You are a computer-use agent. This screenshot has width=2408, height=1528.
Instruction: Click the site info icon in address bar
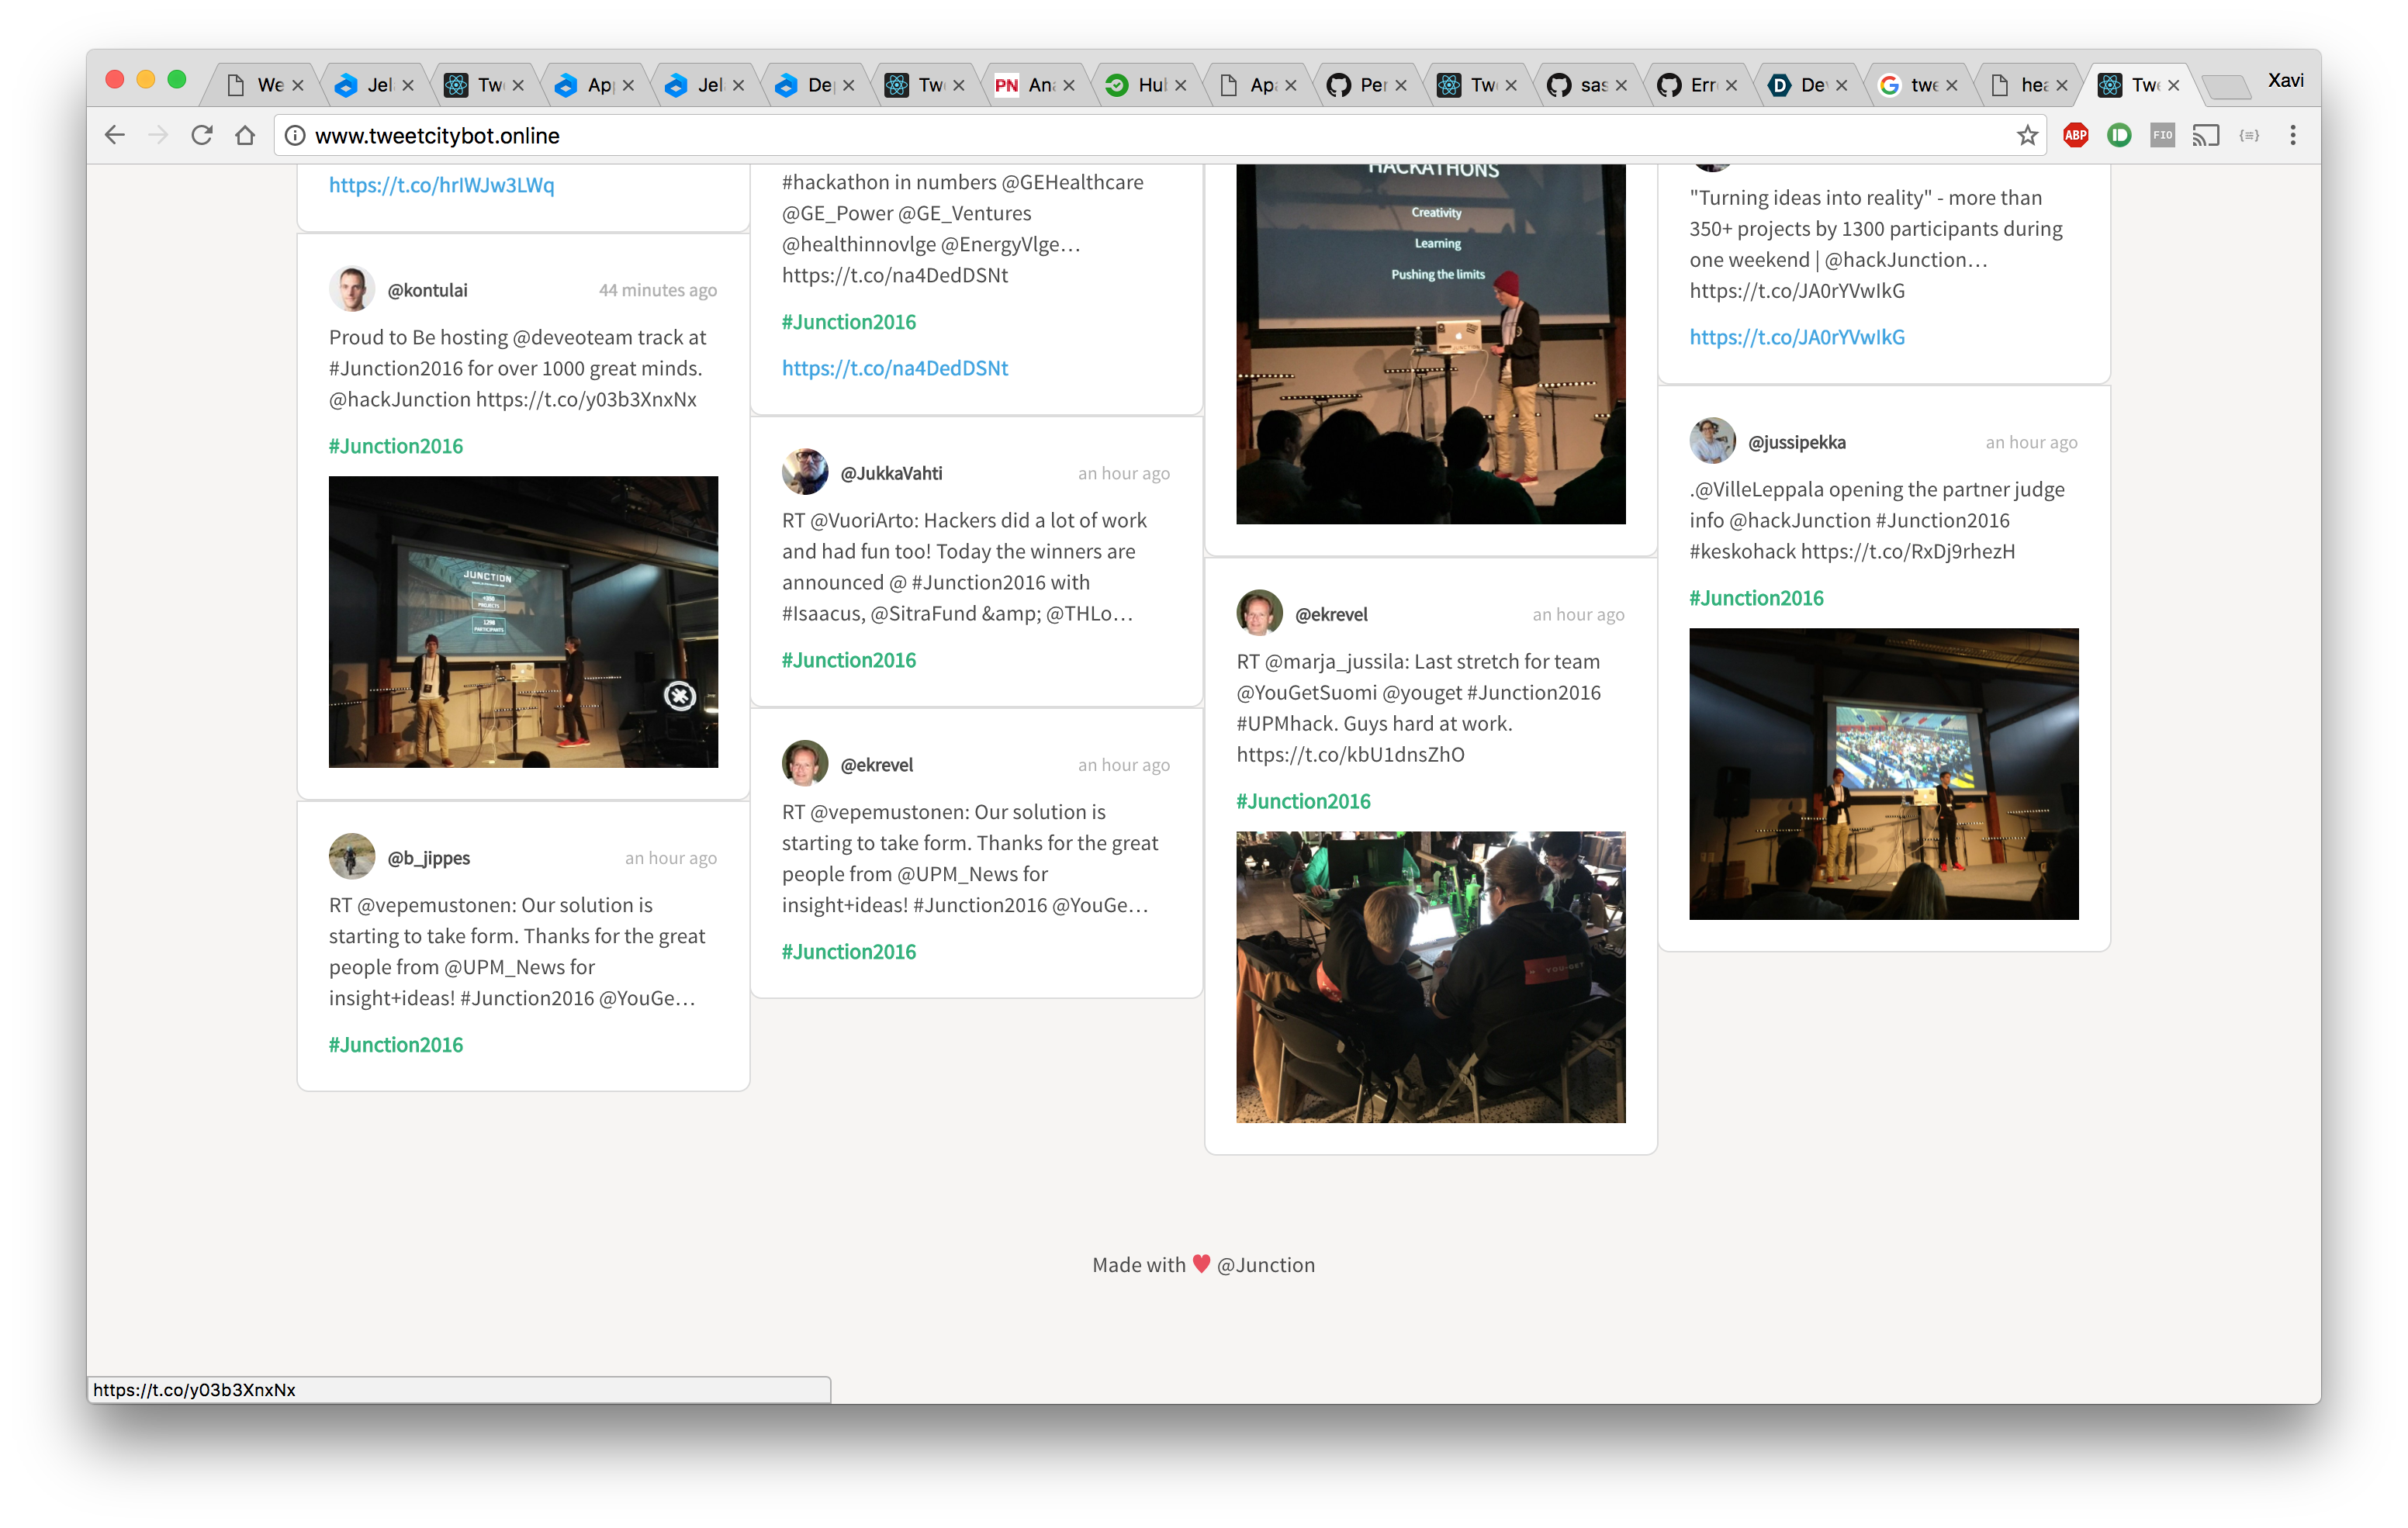(295, 135)
